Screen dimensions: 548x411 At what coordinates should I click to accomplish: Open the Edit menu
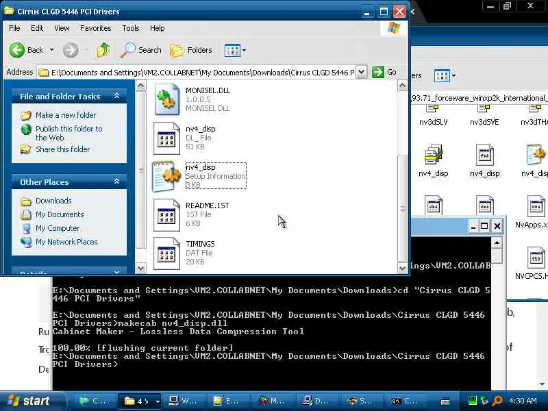point(37,28)
